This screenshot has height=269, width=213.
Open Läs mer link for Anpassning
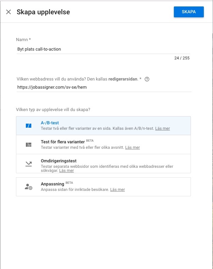pos(117,190)
